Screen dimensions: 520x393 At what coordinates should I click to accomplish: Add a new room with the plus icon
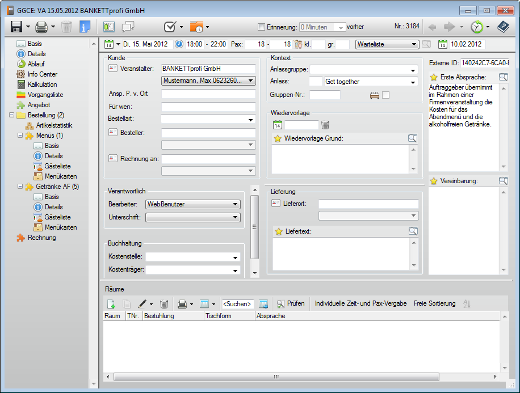[x=111, y=304]
